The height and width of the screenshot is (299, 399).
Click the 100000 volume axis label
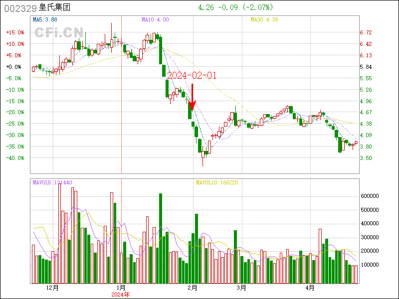click(x=370, y=265)
